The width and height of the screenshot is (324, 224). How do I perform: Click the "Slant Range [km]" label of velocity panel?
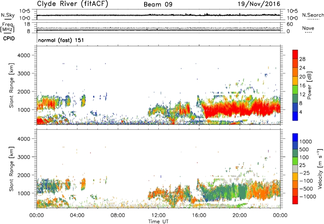coord(11,169)
